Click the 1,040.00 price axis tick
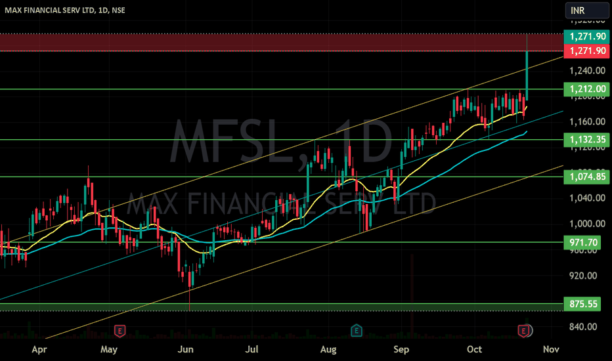This screenshot has height=361, width=612. 588,198
